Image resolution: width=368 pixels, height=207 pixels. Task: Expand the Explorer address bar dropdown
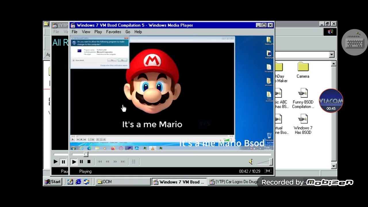point(332,55)
